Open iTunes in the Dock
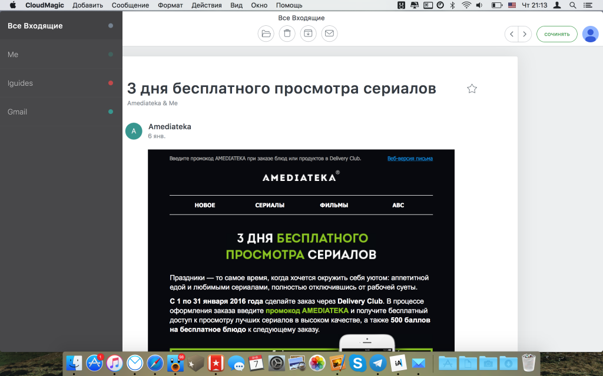The width and height of the screenshot is (603, 376). click(114, 363)
